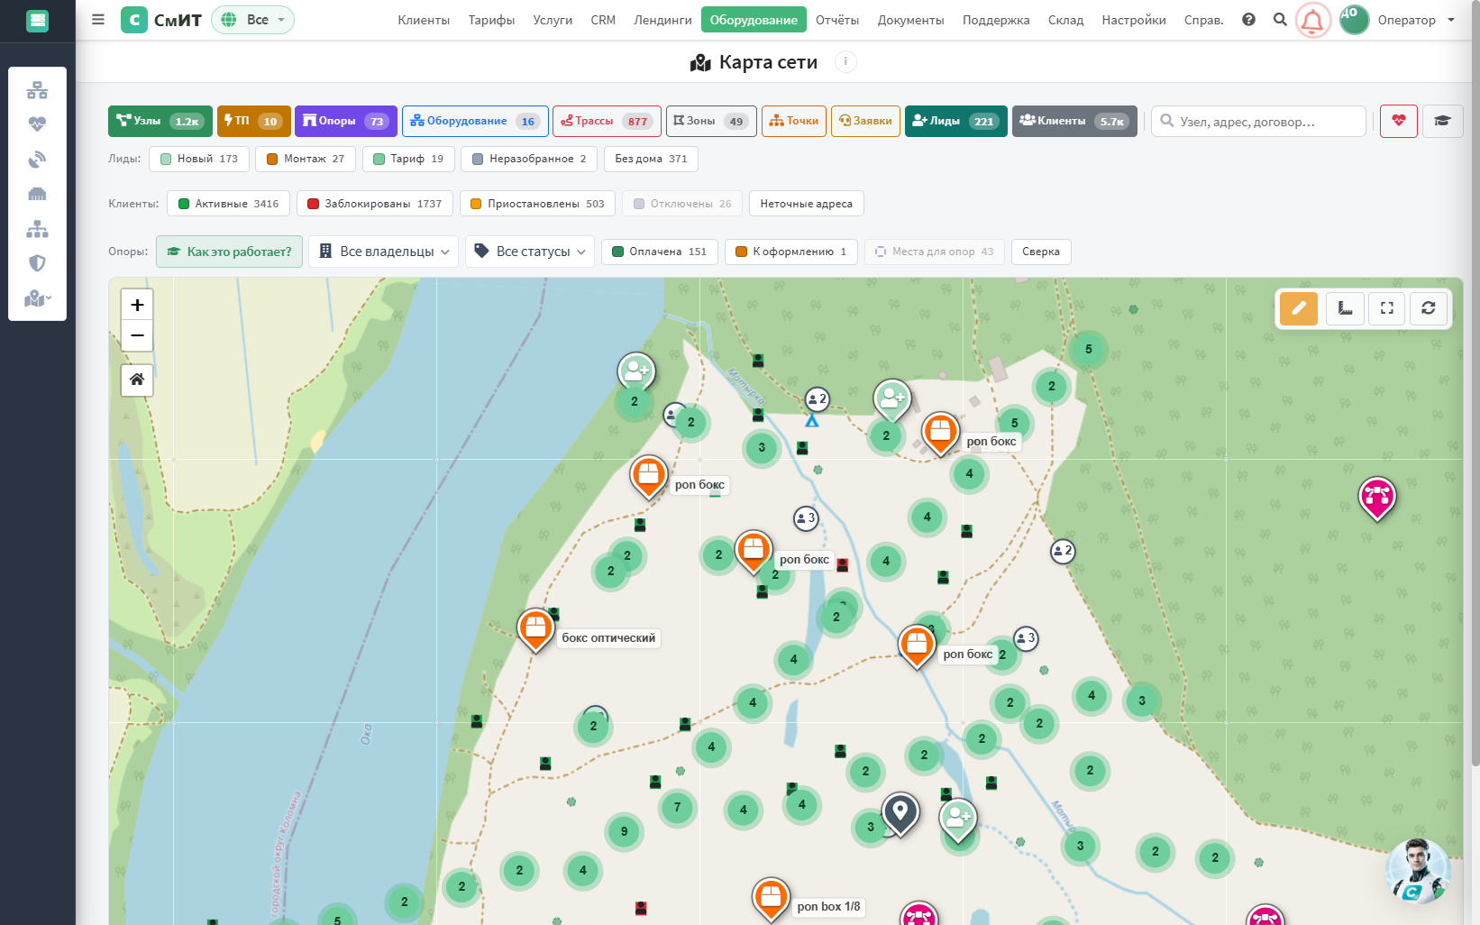This screenshot has width=1480, height=925.
Task: Click the Сверка button
Action: [x=1041, y=252]
